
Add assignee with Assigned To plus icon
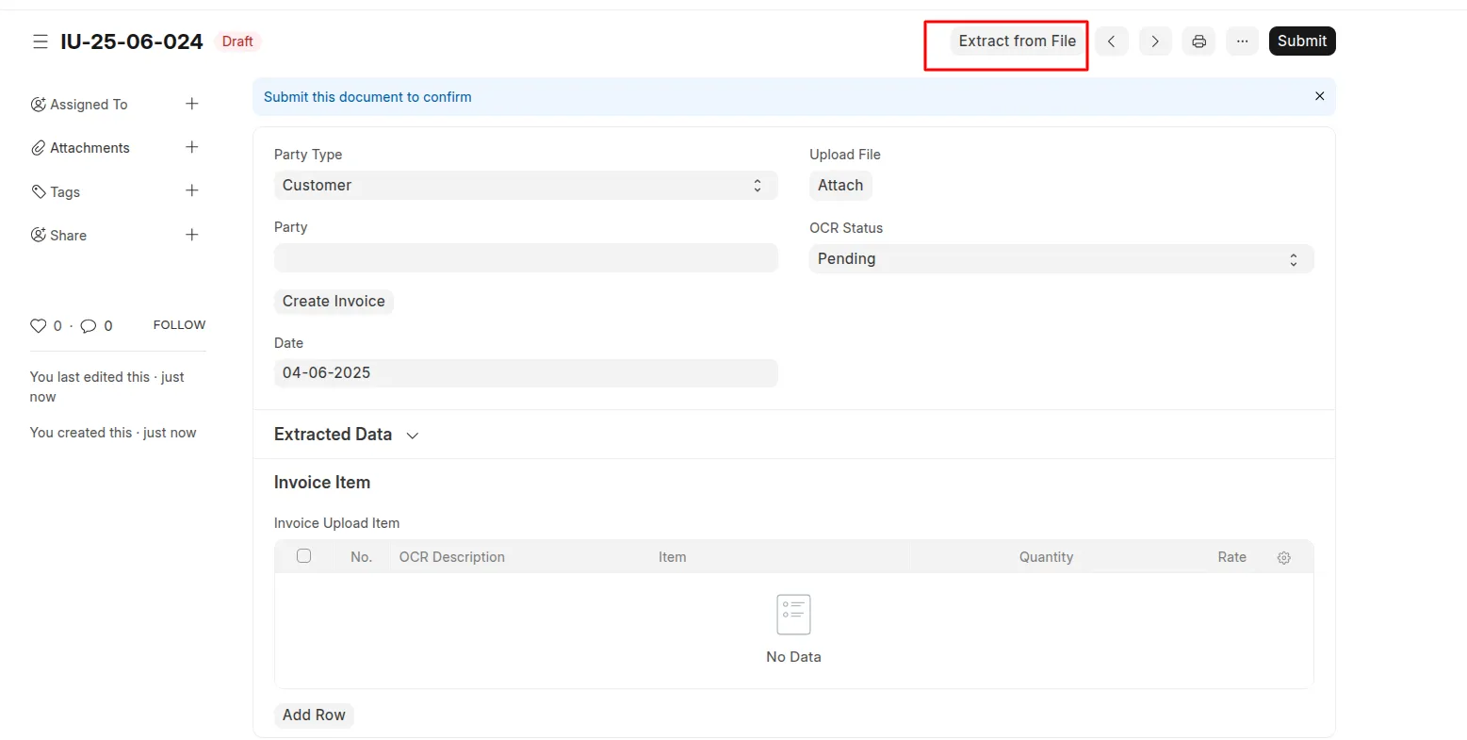[192, 104]
